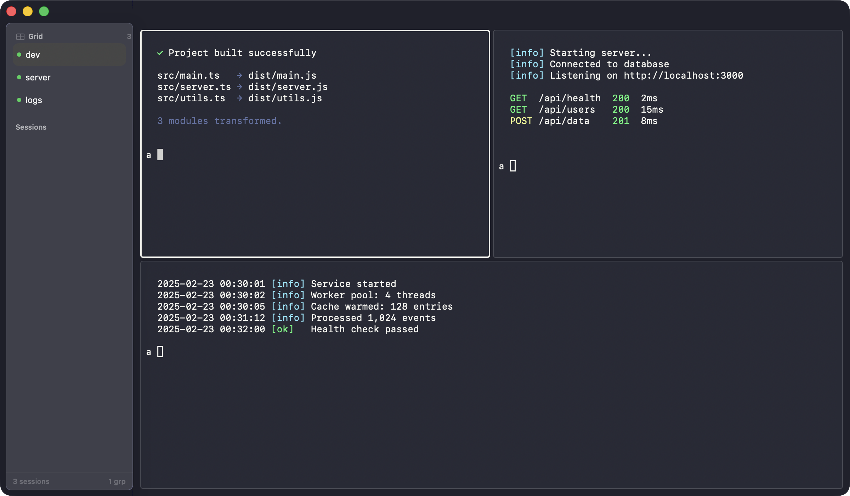The width and height of the screenshot is (850, 496).
Task: Click 'Project built successfully' text
Action: click(242, 53)
